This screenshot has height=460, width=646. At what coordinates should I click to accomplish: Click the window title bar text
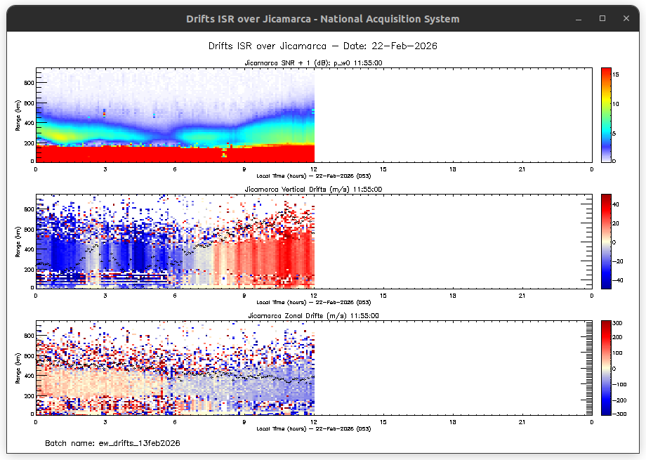322,19
